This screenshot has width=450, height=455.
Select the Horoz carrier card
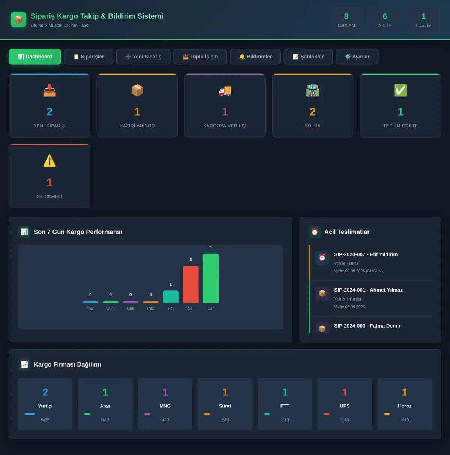[x=405, y=404]
